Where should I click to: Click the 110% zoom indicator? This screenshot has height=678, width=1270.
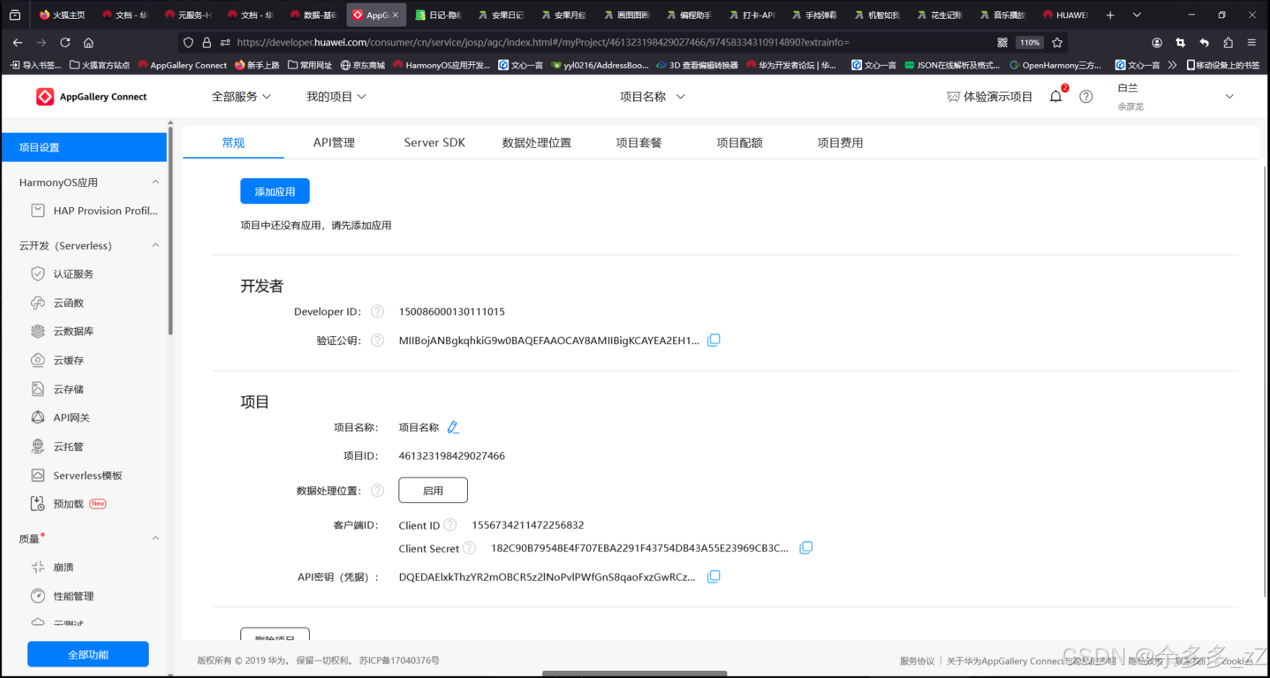pos(1030,43)
